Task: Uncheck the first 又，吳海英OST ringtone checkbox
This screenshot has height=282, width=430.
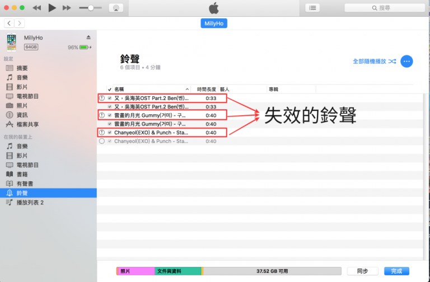Action: pos(110,98)
